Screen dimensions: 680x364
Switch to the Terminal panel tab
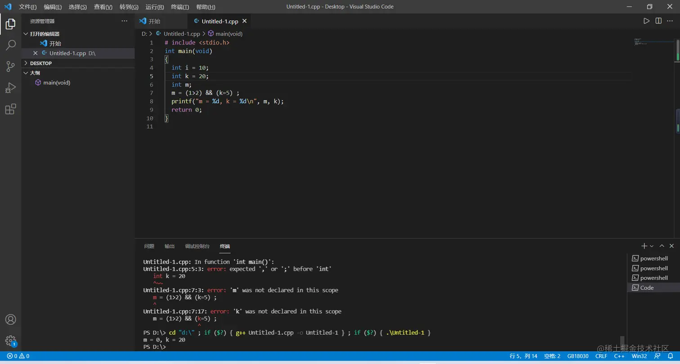225,246
